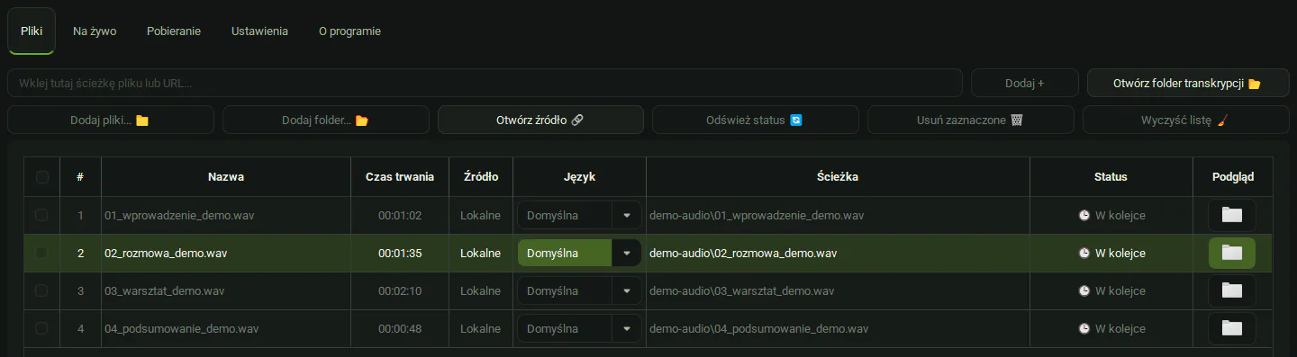Image resolution: width=1297 pixels, height=357 pixels.
Task: Sort by the Nazwa column header
Action: tap(226, 177)
